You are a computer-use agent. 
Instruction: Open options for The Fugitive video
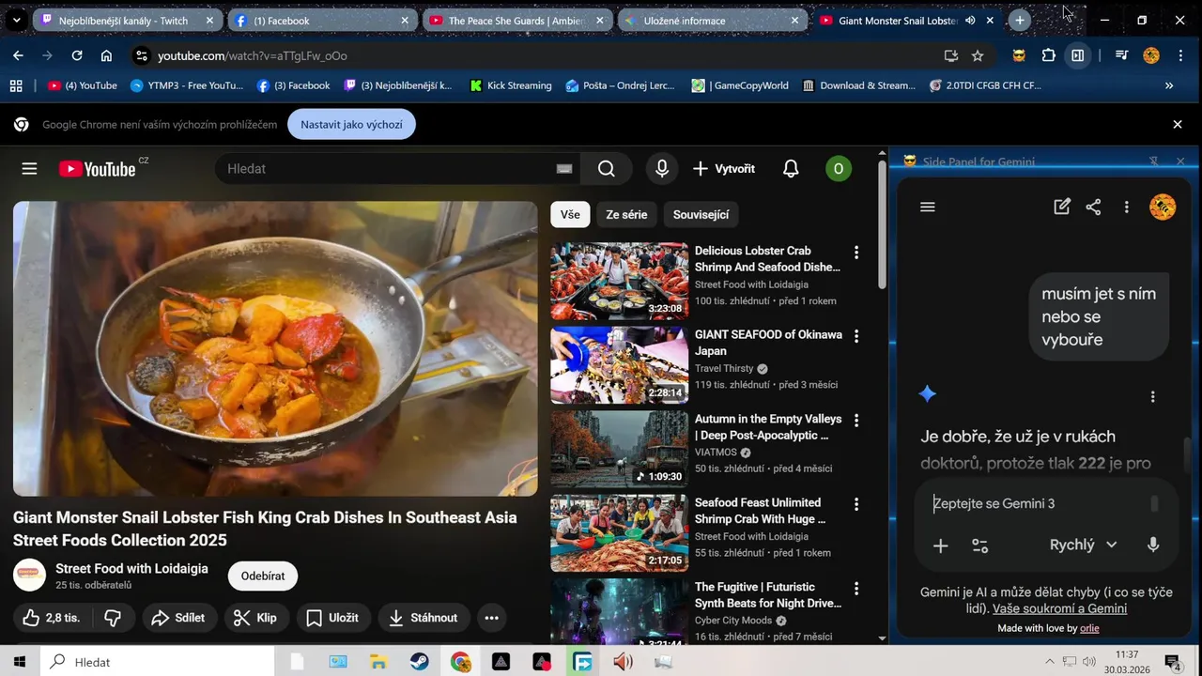click(855, 589)
